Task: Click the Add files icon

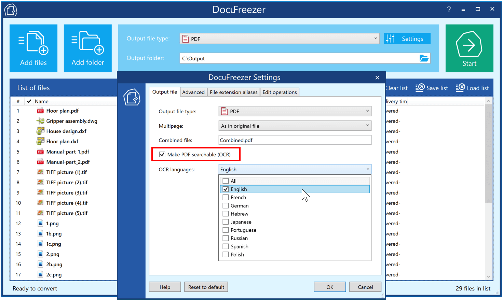Action: pyautogui.click(x=33, y=43)
